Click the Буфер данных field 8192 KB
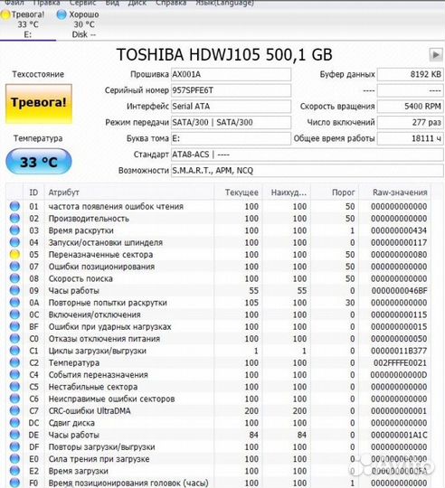 tap(411, 74)
